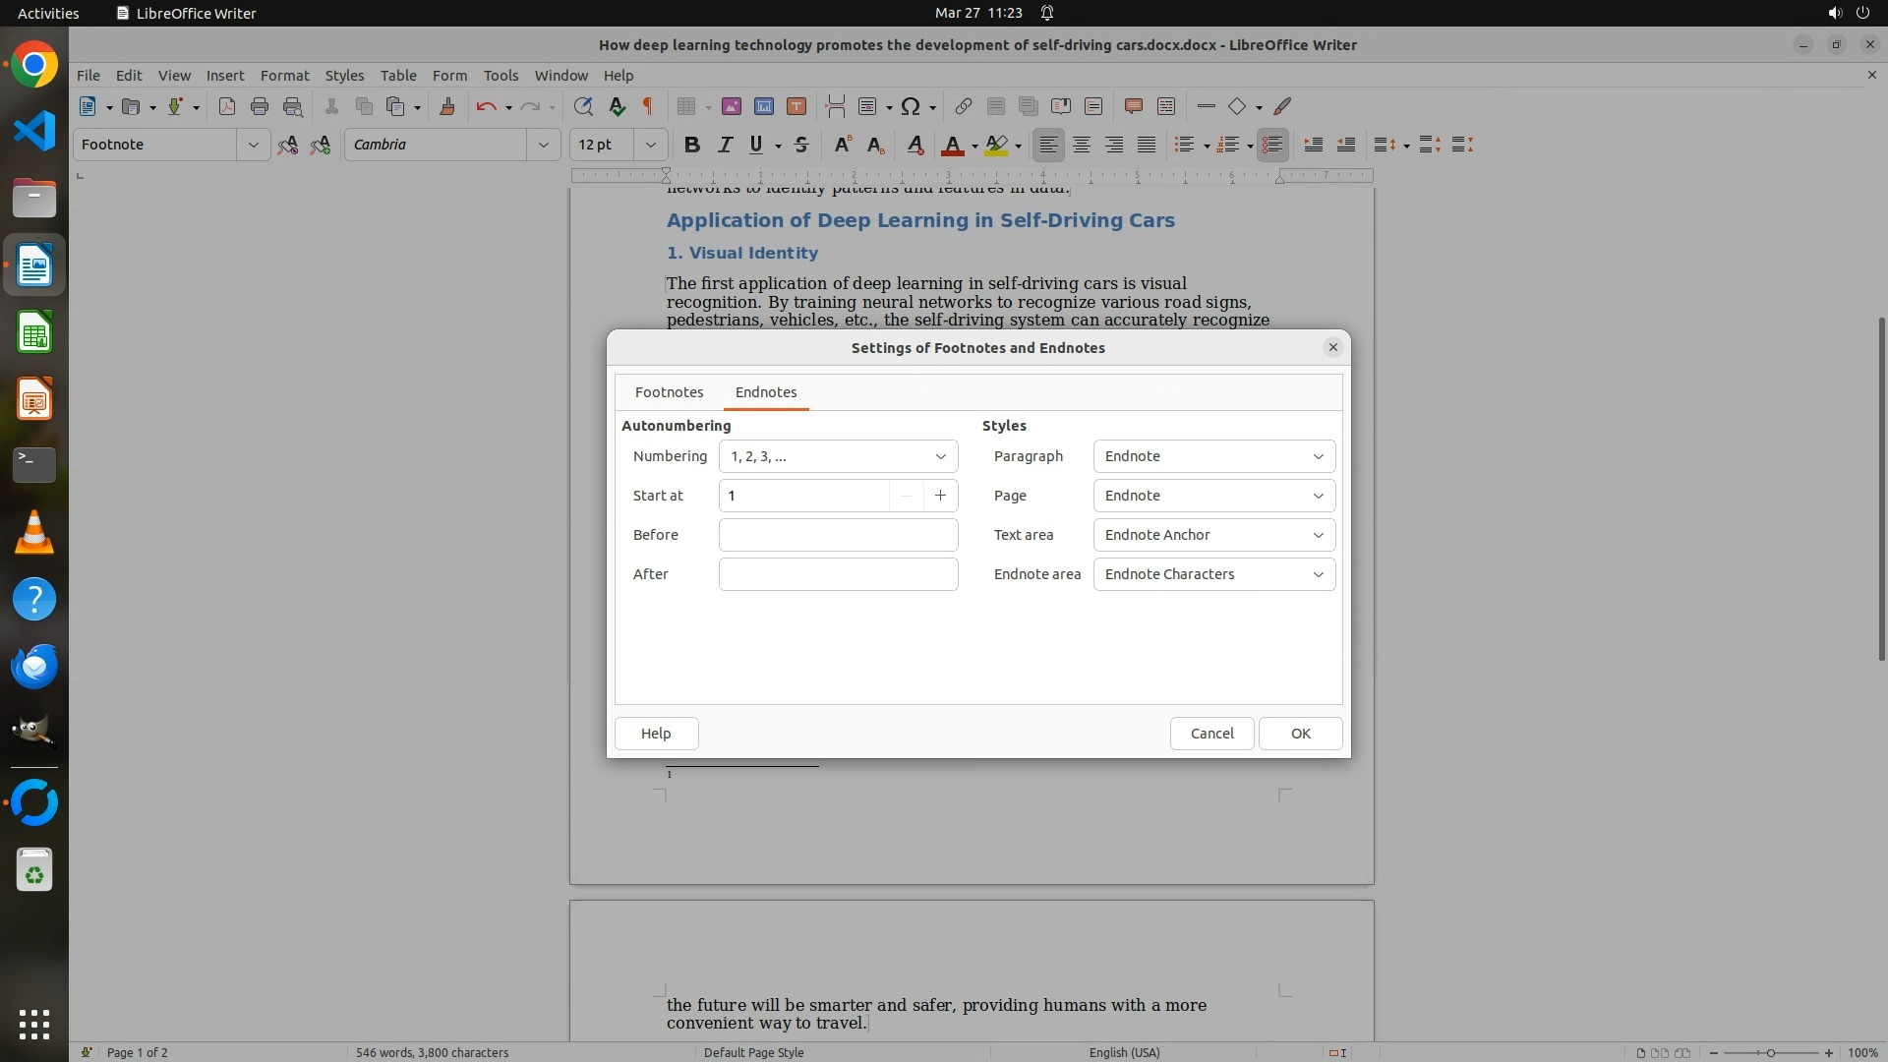The image size is (1888, 1062).
Task: Toggle formatting marks pilcrow icon
Action: pos(648,106)
